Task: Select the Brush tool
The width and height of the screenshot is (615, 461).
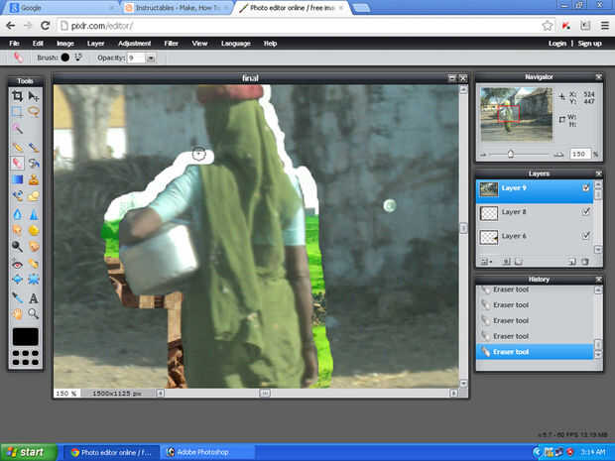Action: [x=34, y=148]
